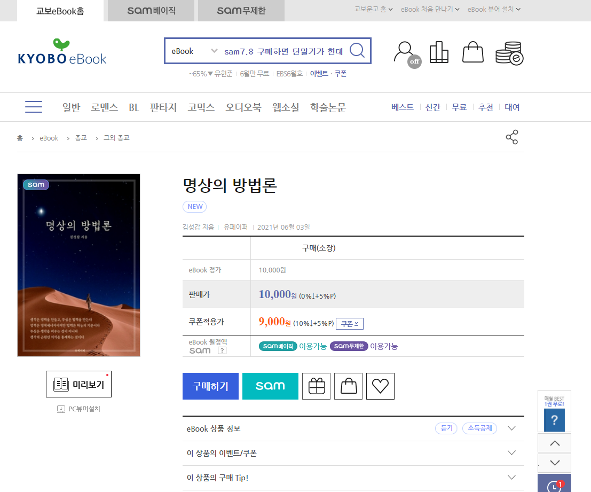Open the bookshelf library icon
The height and width of the screenshot is (492, 591).
(439, 52)
